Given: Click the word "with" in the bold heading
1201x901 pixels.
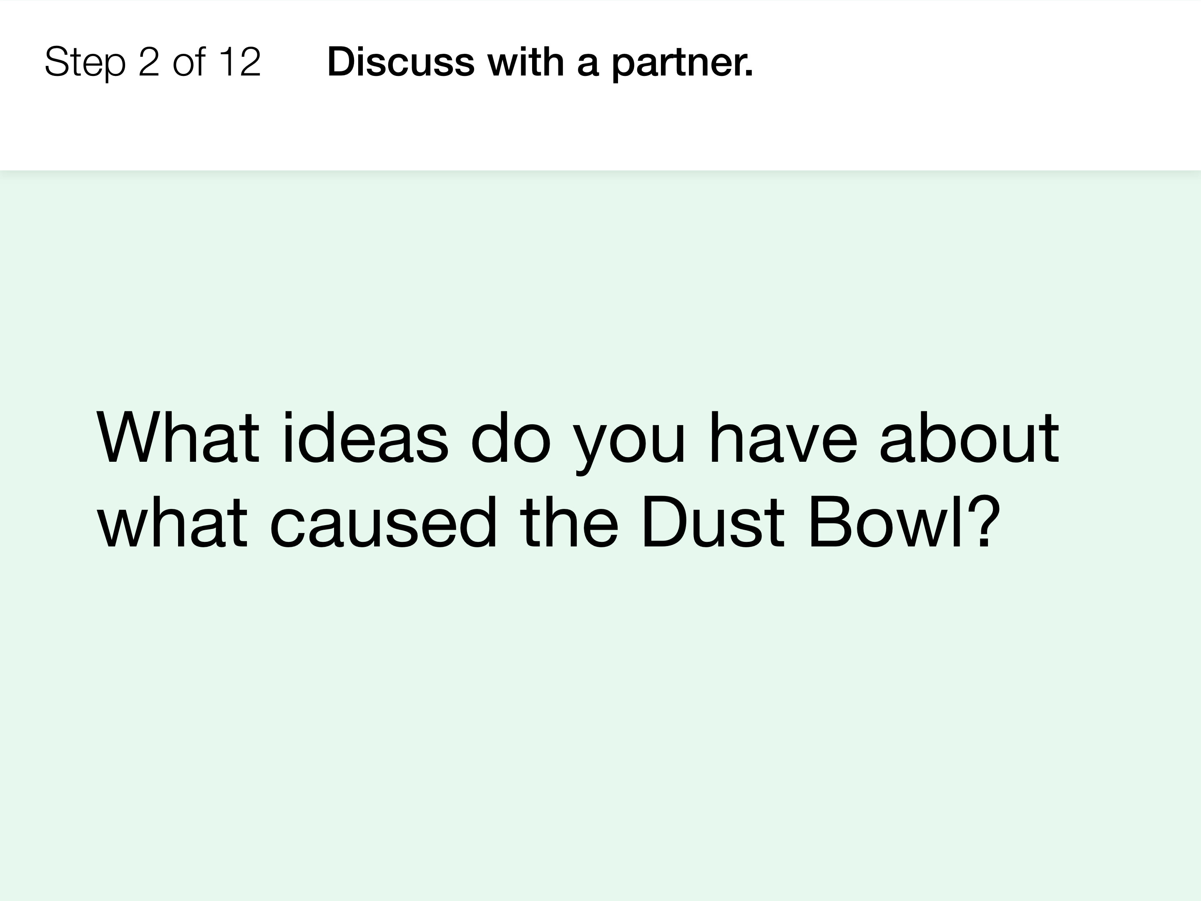Looking at the screenshot, I should pyautogui.click(x=525, y=62).
